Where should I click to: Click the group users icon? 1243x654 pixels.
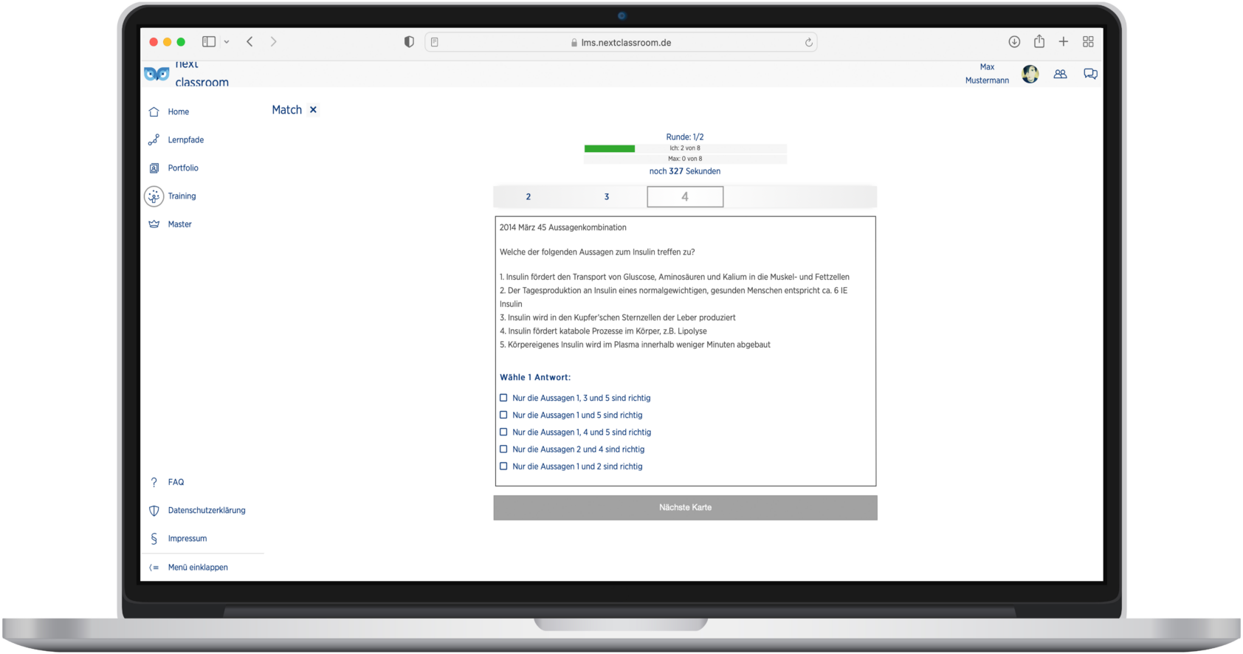click(x=1060, y=74)
